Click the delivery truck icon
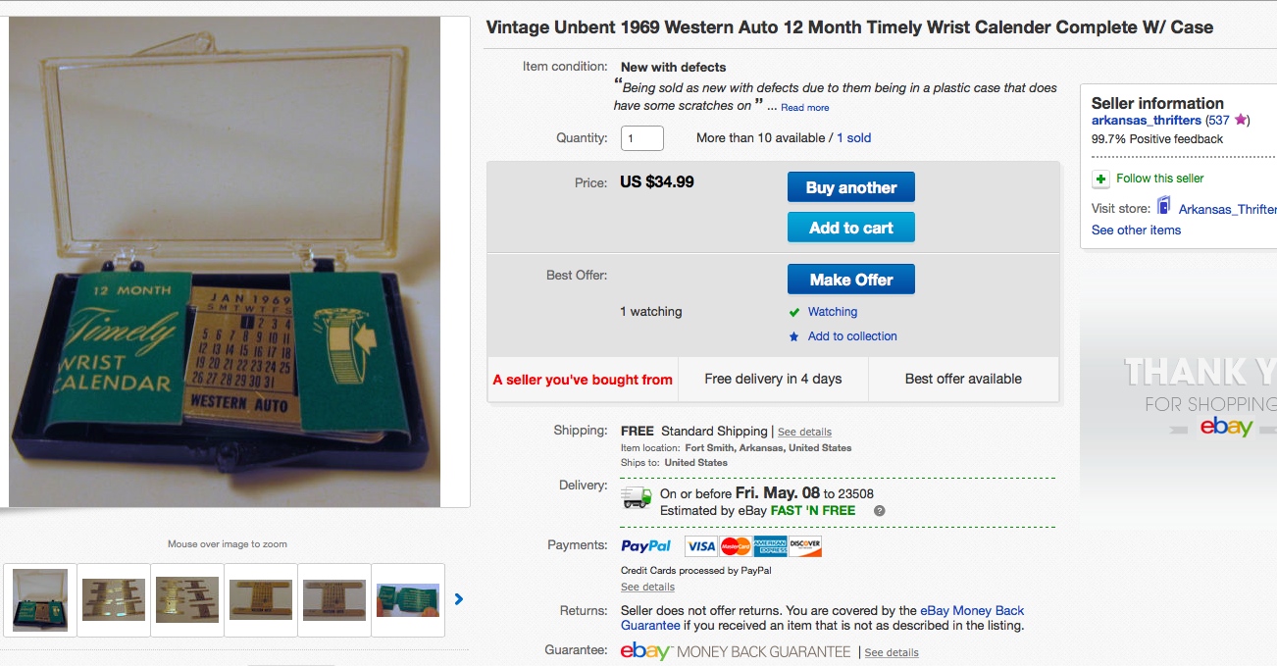This screenshot has width=1277, height=666. 638,497
